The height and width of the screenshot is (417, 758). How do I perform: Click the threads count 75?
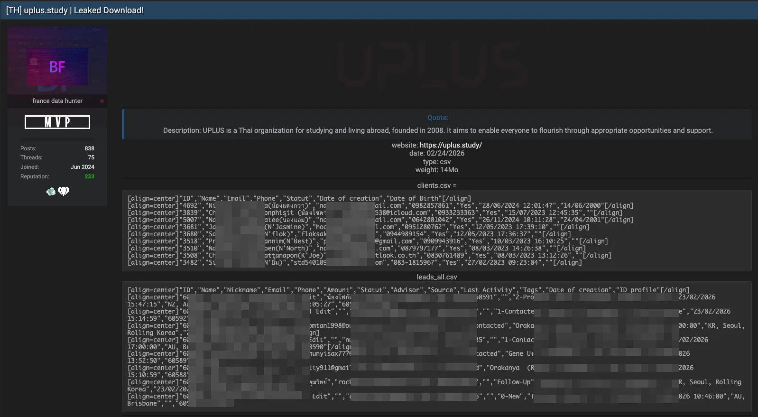91,158
